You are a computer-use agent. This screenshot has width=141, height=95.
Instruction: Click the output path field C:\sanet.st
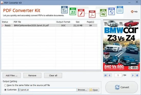(x=47, y=90)
